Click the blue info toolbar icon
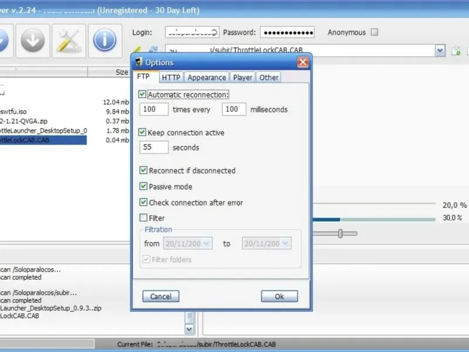 [x=105, y=40]
